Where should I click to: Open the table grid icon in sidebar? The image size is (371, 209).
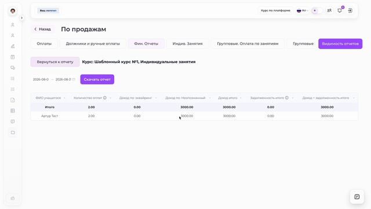tap(13, 111)
